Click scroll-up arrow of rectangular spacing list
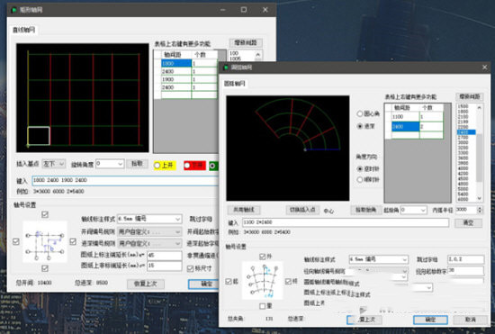This screenshot has height=334, width=495. click(258, 54)
